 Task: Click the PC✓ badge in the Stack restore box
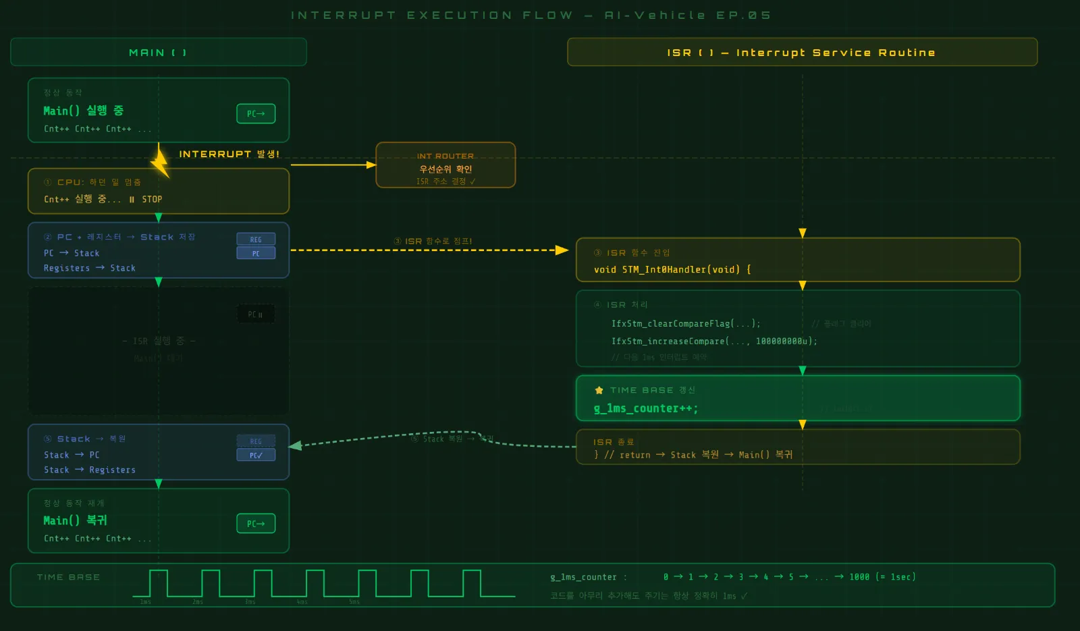coord(256,456)
